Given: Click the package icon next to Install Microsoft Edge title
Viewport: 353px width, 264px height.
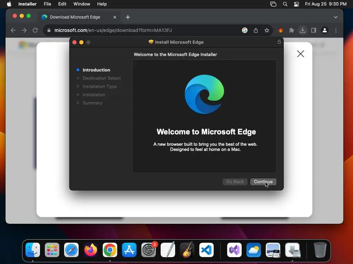Looking at the screenshot, I should point(151,42).
